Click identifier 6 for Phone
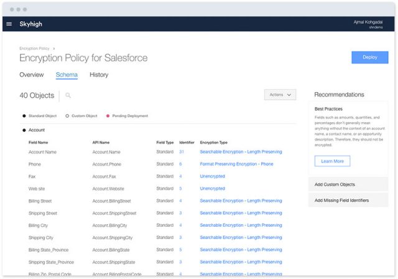The height and width of the screenshot is (279, 398). click(x=180, y=164)
